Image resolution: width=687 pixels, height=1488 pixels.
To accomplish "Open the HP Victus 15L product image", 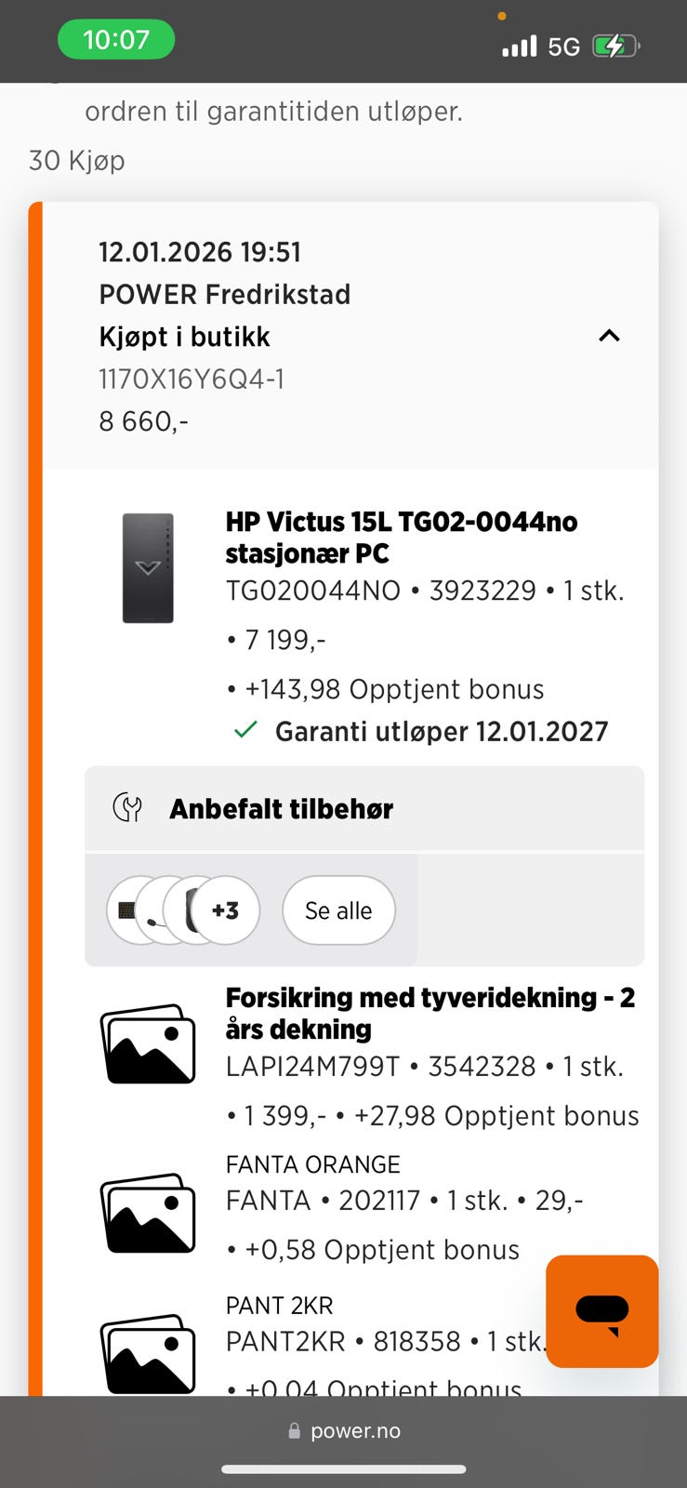I will coord(148,567).
